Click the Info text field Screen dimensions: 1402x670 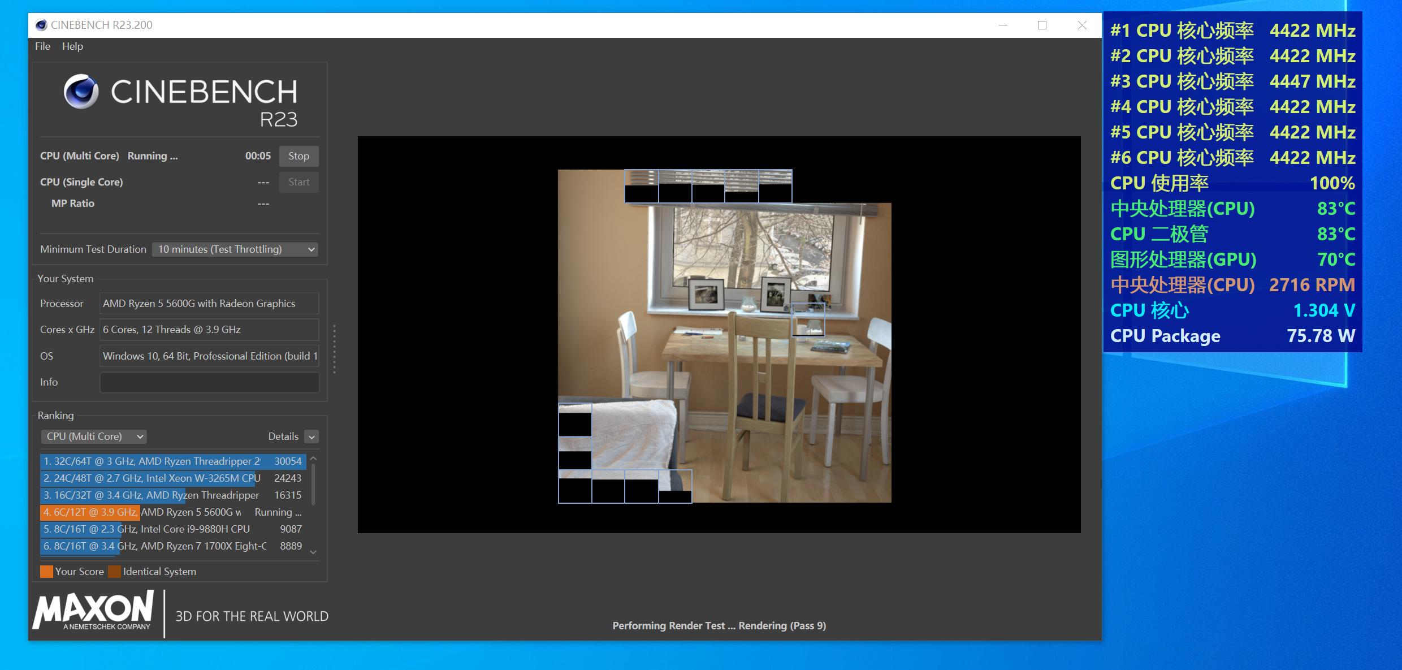(209, 382)
